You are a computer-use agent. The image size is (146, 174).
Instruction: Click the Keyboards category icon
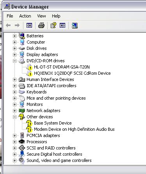click(22, 92)
